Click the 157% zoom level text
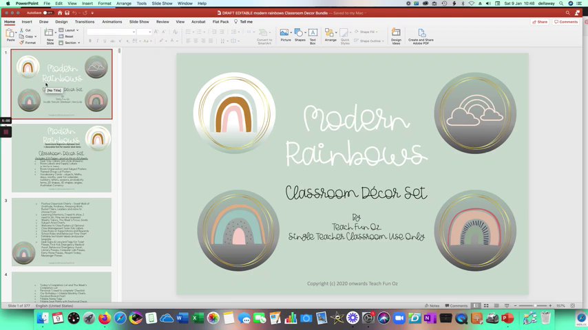 tap(560, 306)
